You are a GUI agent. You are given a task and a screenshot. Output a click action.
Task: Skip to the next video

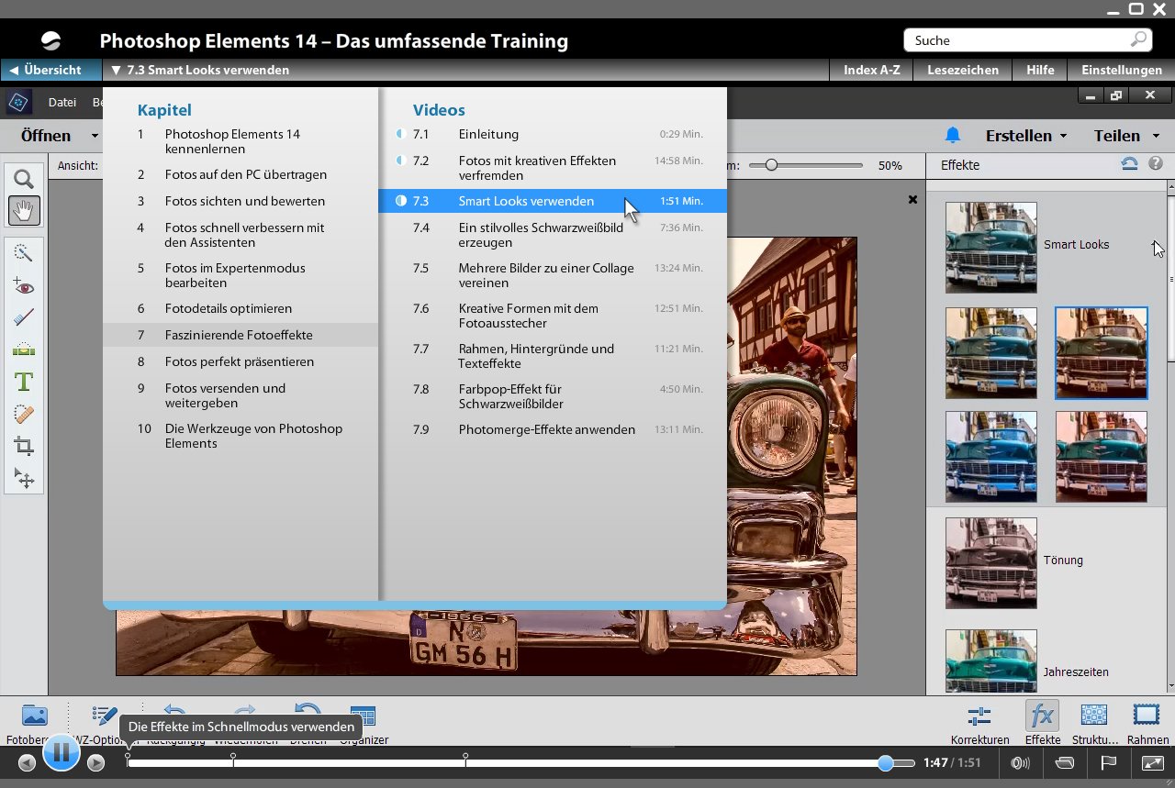click(x=96, y=762)
